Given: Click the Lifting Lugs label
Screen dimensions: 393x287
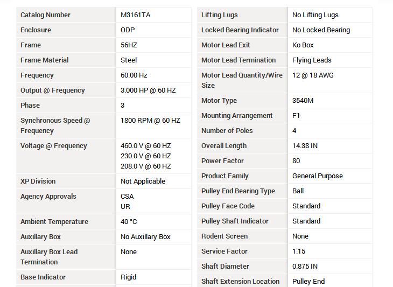Looking at the screenshot, I should (x=220, y=15).
